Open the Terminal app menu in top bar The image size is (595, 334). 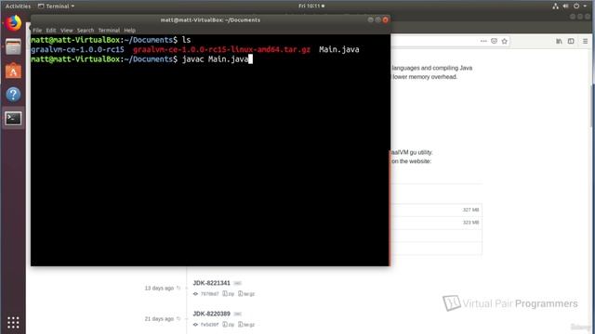coord(56,6)
